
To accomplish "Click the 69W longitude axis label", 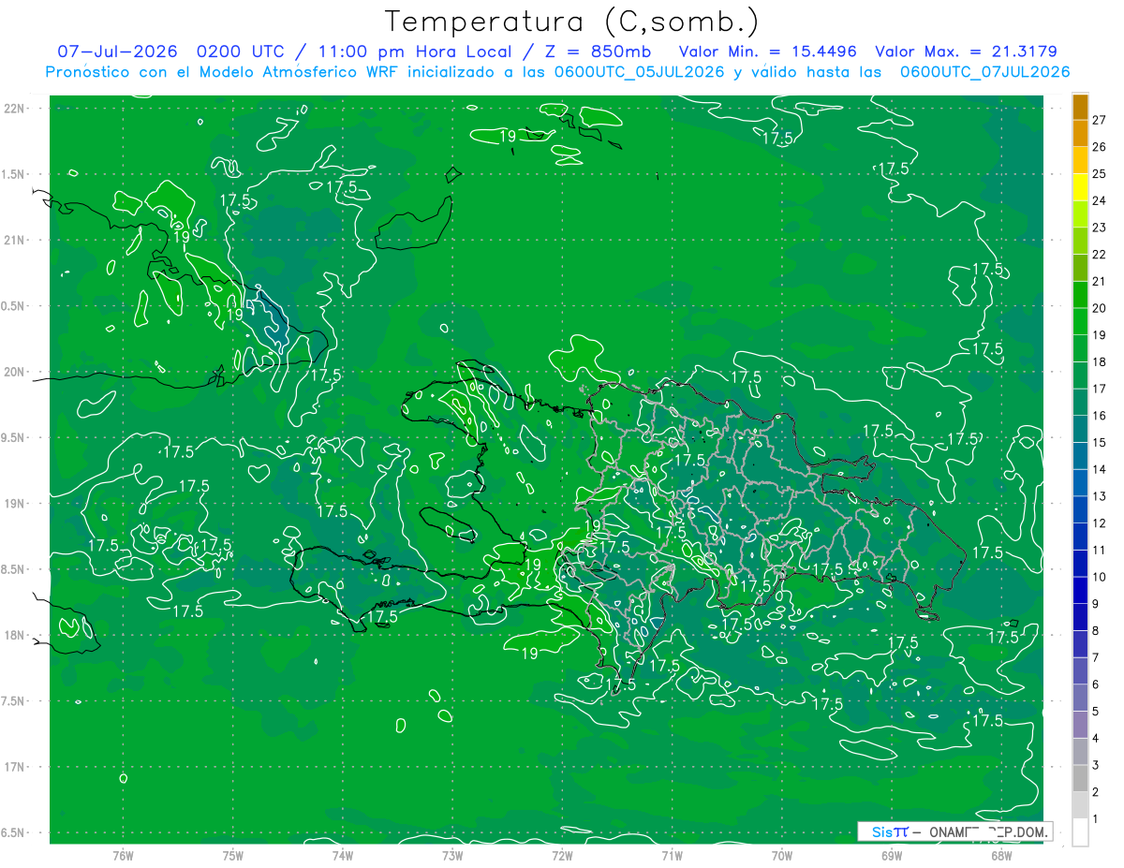I will point(892,855).
